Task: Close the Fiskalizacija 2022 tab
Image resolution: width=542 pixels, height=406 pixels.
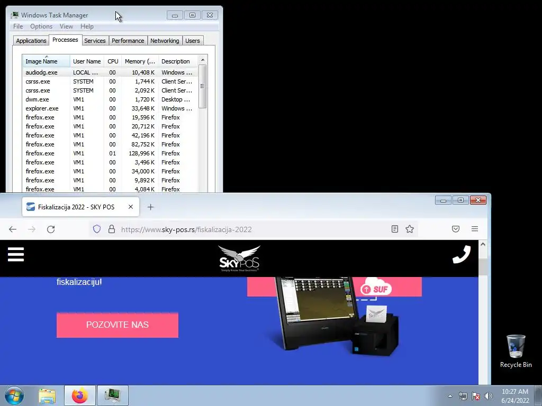Action: pyautogui.click(x=131, y=207)
